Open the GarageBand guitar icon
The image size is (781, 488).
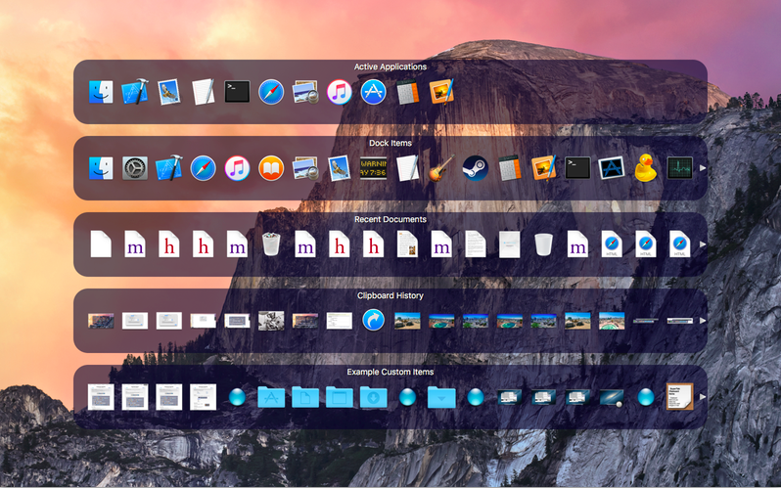pyautogui.click(x=441, y=168)
